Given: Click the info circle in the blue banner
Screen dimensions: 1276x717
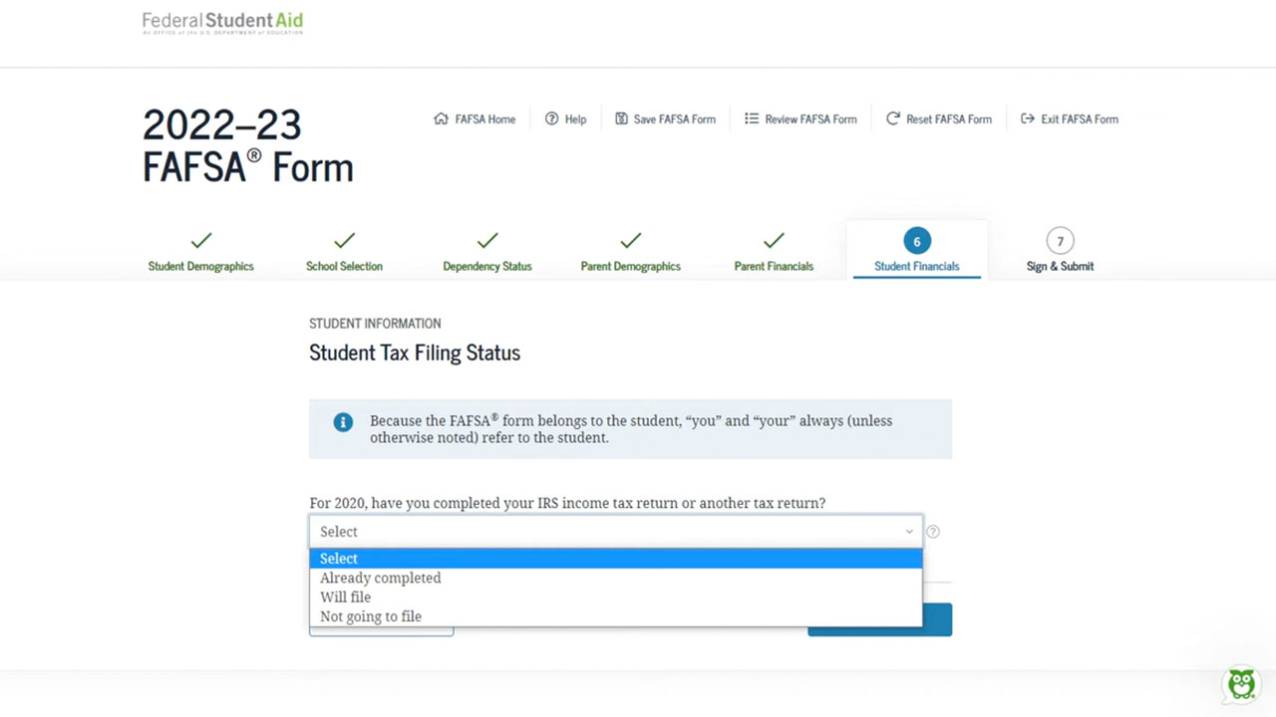Looking at the screenshot, I should pos(343,421).
